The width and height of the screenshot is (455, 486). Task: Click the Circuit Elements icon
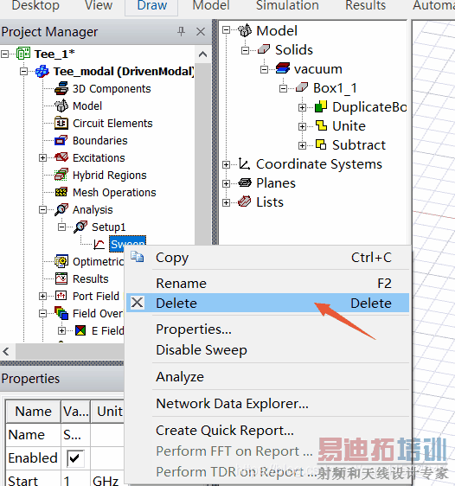click(61, 123)
